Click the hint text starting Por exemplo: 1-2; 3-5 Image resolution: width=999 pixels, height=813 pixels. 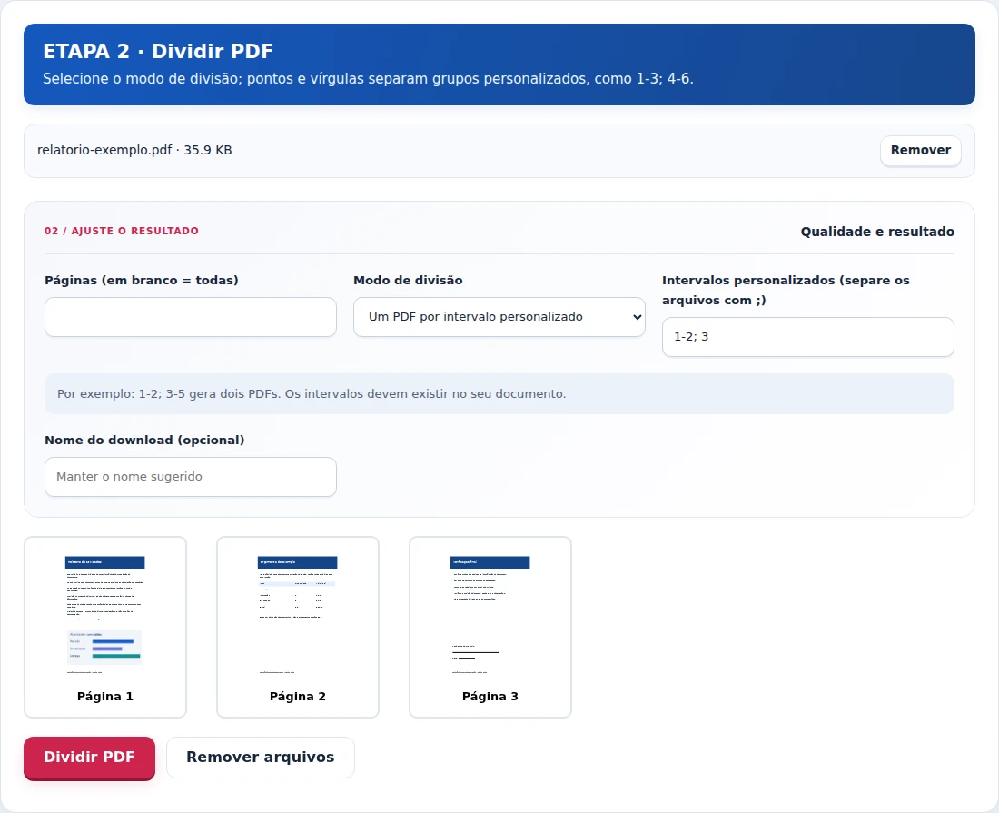312,393
